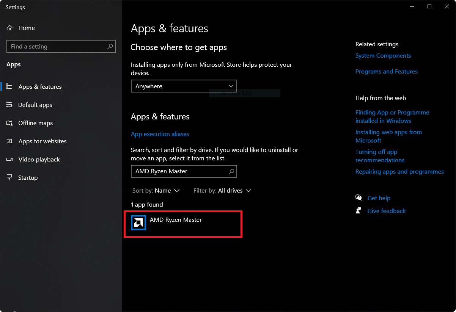The width and height of the screenshot is (456, 312).
Task: Click the AMD Ryzen Master app icon
Action: [138, 223]
